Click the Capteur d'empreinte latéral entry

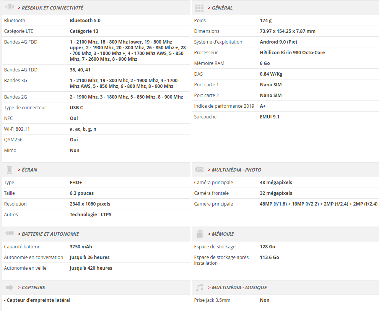click(x=37, y=300)
